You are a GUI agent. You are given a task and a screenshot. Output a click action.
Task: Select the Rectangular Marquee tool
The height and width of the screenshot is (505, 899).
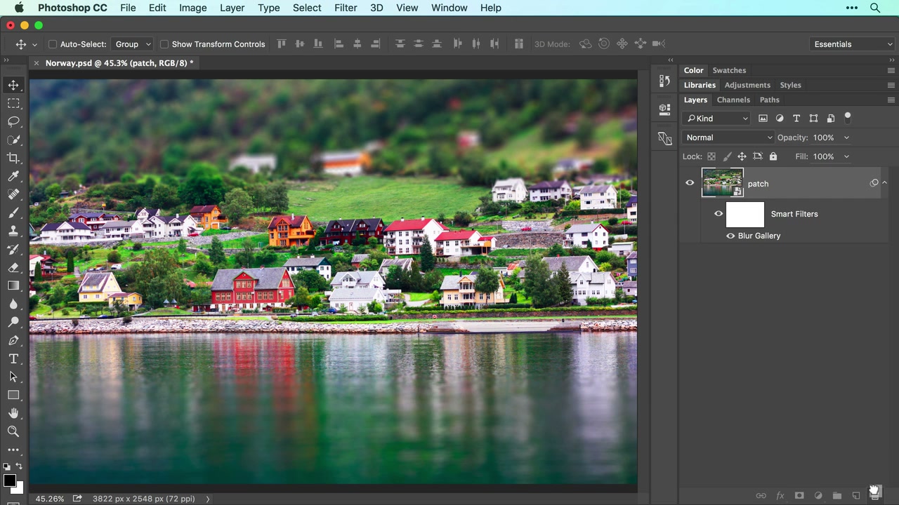13,103
